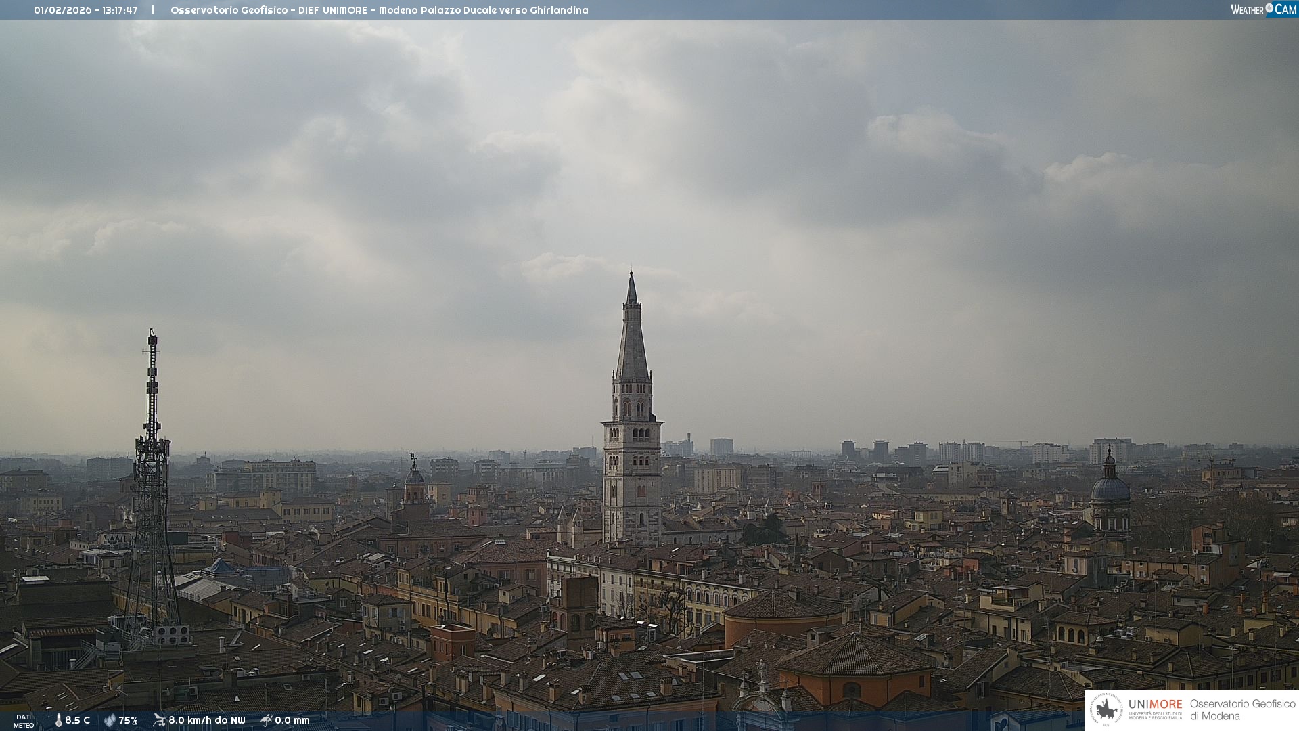The height and width of the screenshot is (731, 1299).
Task: Click the wind anemometer icon
Action: [159, 720]
